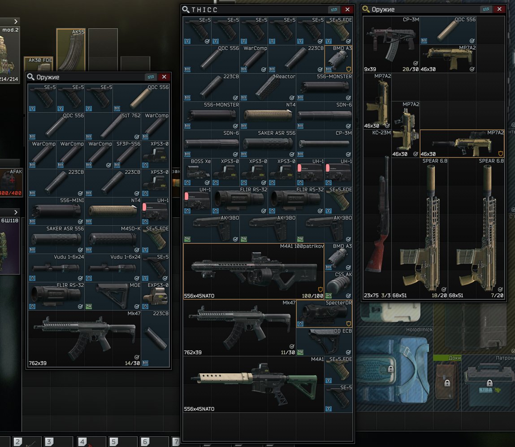Select the tan QDC 556 suppressor in left window
The image size is (515, 447).
click(141, 98)
